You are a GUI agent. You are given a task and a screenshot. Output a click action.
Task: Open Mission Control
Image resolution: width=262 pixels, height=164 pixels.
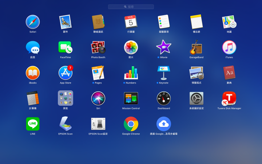[x=131, y=98]
